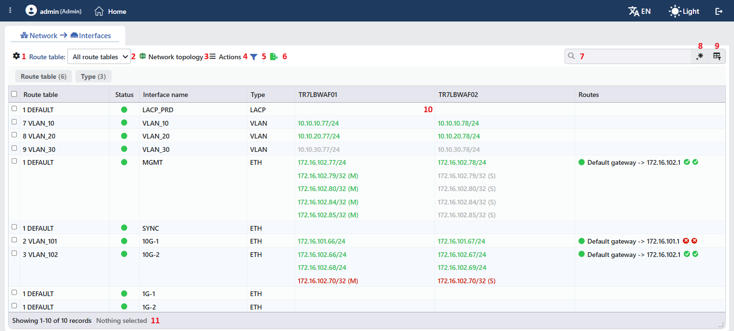The width and height of the screenshot is (734, 331).
Task: Click Default gateway route in MGMT row
Action: [x=634, y=162]
